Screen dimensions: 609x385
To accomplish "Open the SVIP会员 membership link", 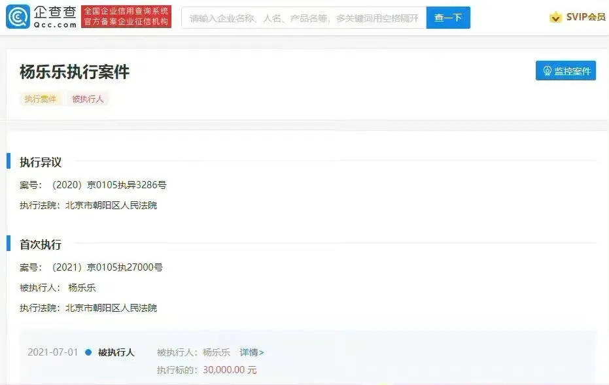I will [x=585, y=17].
